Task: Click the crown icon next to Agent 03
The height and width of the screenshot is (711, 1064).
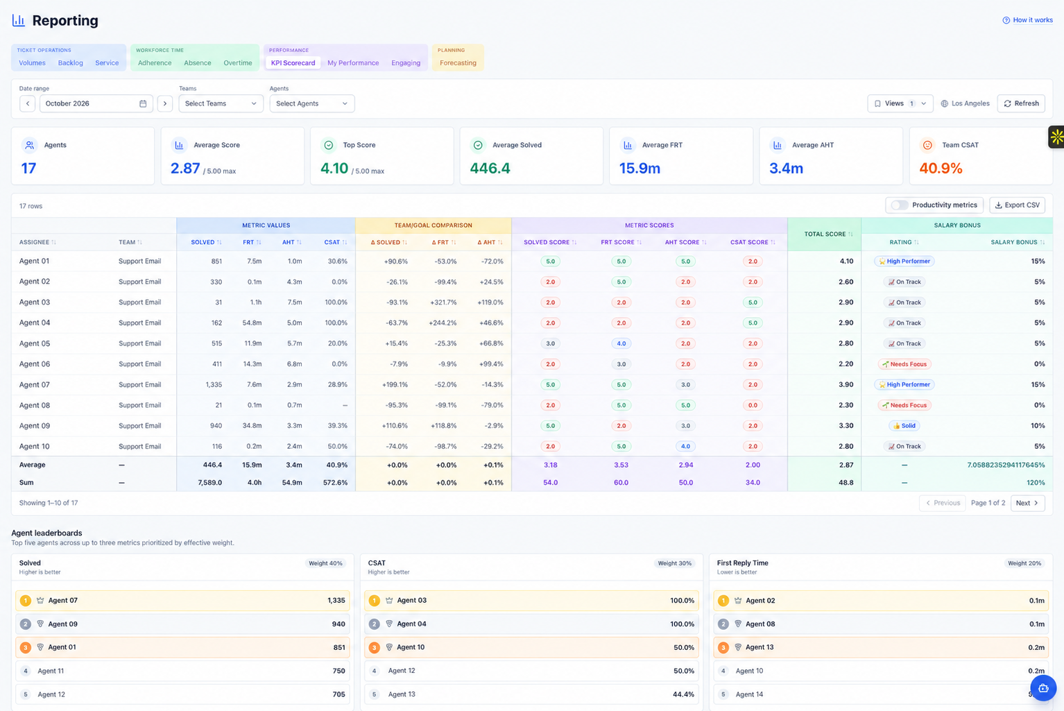Action: (389, 601)
